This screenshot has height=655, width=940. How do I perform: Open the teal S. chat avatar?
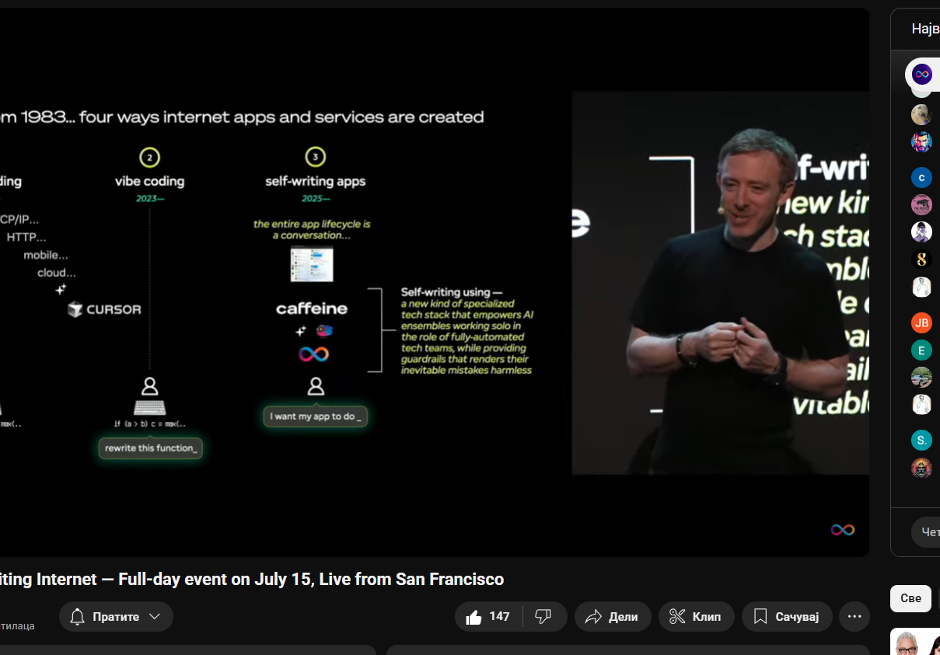(x=921, y=441)
